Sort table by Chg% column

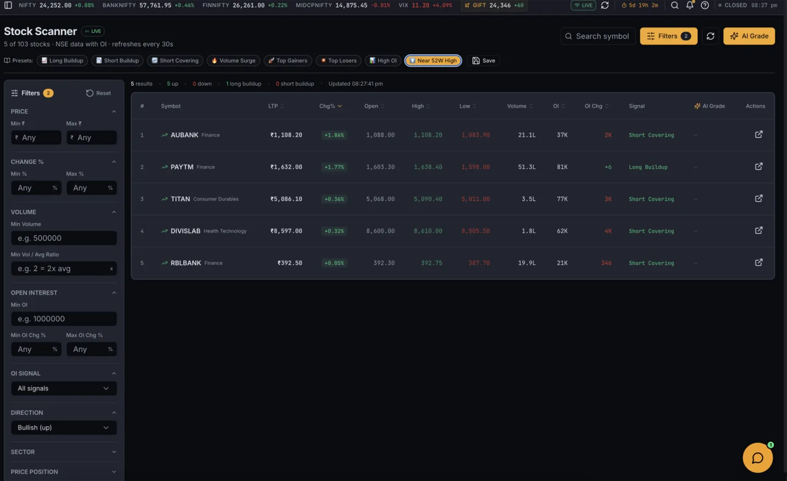[330, 106]
